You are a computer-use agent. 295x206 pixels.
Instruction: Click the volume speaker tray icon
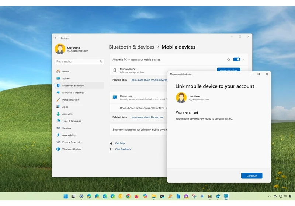[285, 196]
